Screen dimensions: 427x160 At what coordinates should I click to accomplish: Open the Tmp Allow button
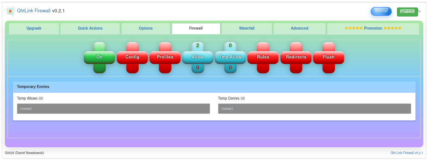pyautogui.click(x=230, y=57)
